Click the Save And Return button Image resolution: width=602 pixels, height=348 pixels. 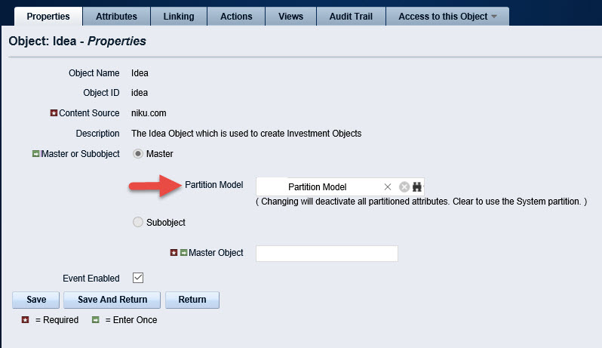(x=112, y=300)
